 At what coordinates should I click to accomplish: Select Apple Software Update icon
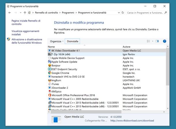50,62
